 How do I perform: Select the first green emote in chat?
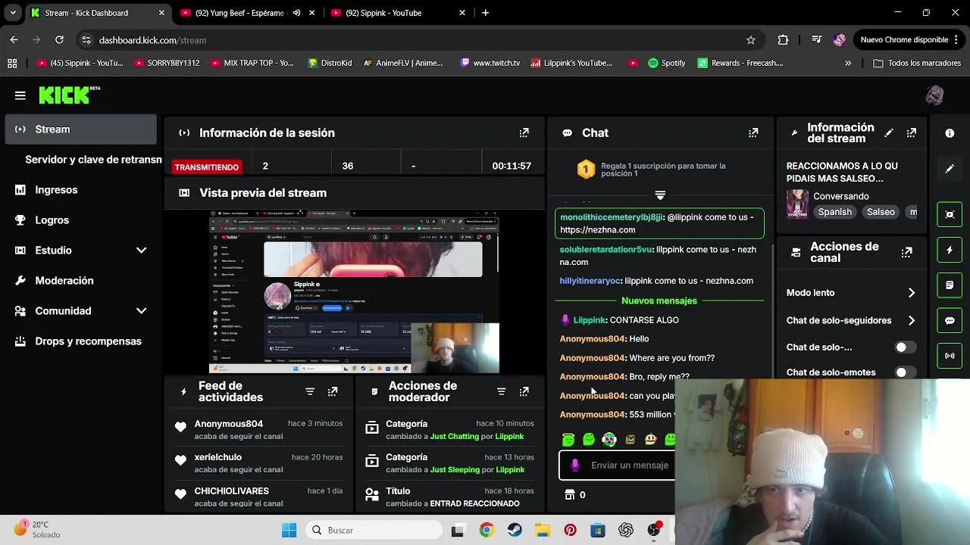[x=568, y=439]
